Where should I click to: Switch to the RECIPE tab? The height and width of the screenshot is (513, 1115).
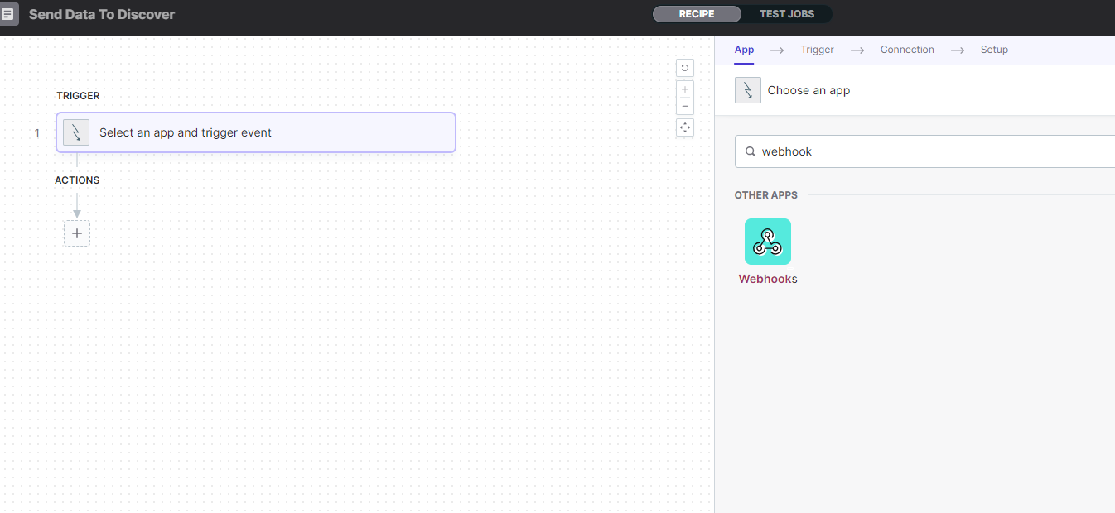pos(697,13)
